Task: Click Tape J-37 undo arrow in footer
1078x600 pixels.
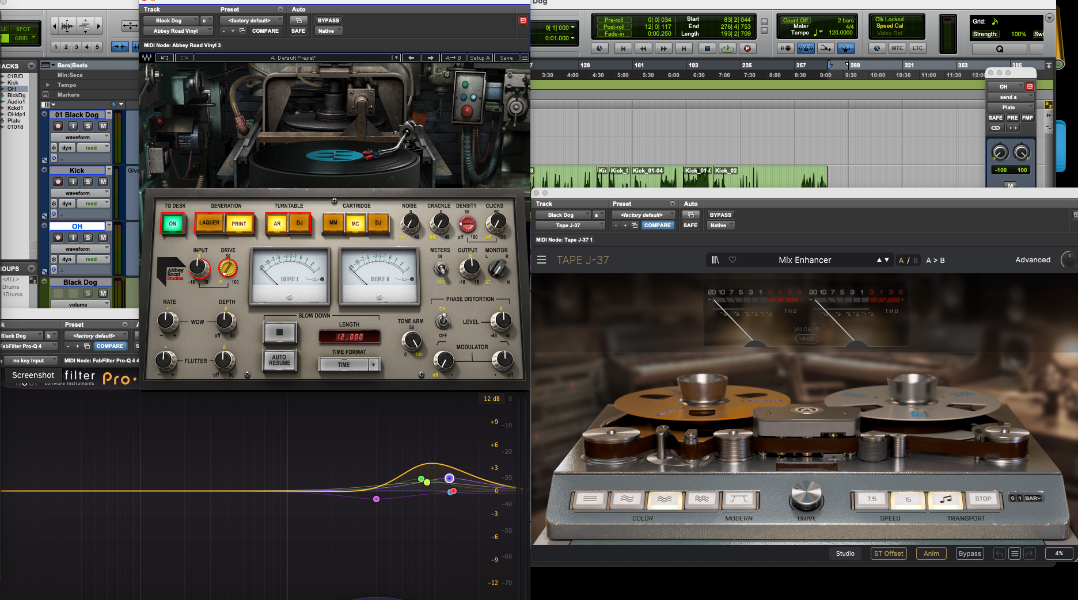Action: (x=1000, y=553)
